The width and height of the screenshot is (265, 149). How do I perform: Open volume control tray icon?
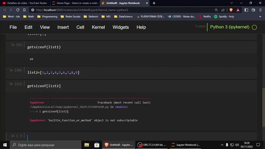coord(237,145)
